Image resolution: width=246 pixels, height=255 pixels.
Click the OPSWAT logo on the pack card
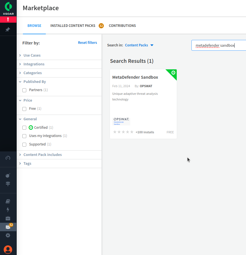click(121, 121)
